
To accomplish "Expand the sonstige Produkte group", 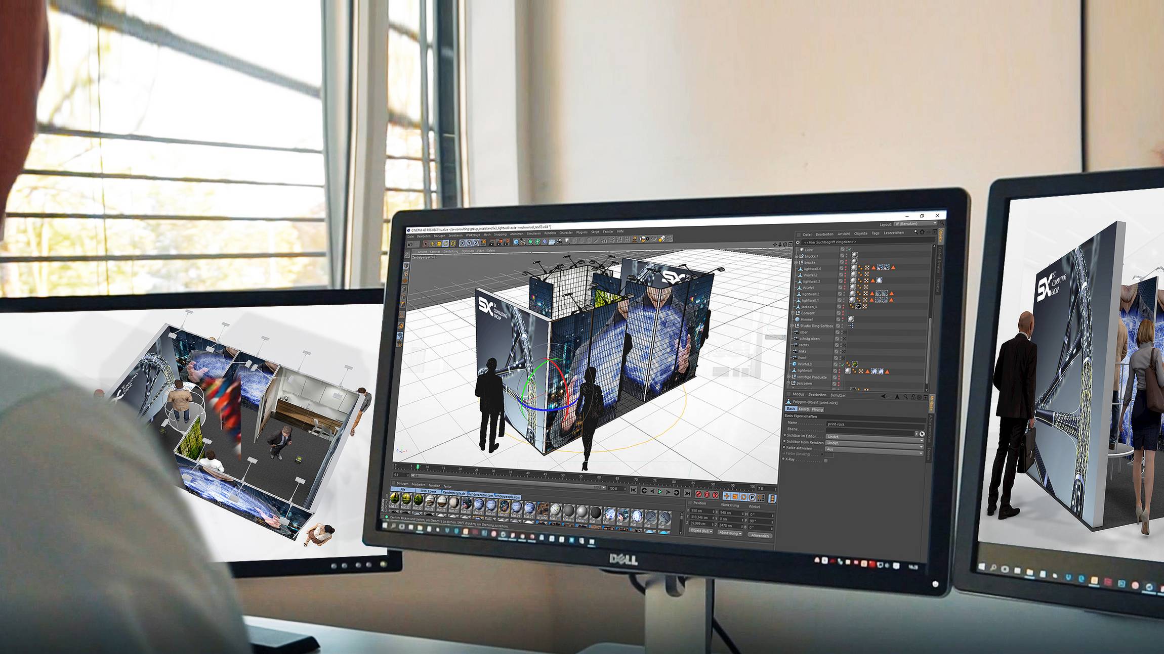I will (788, 377).
